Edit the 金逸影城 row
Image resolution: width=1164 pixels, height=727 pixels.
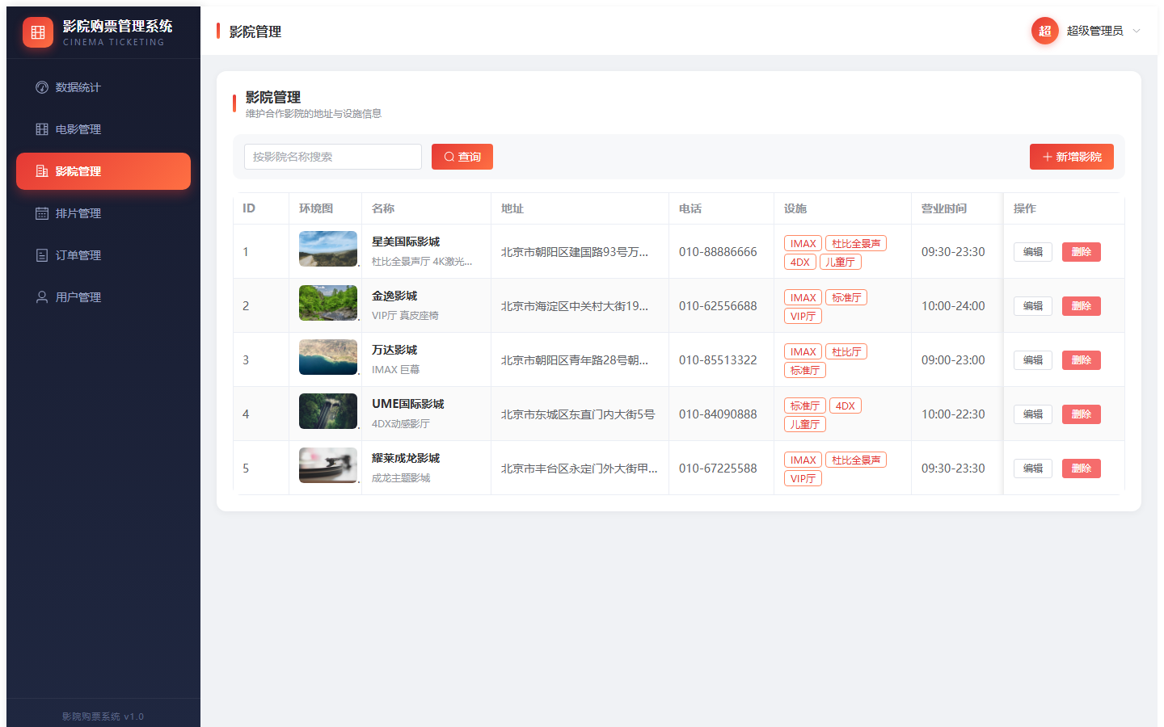(x=1033, y=306)
